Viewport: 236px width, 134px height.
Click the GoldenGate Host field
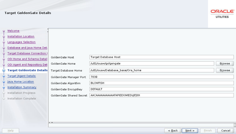[x=161, y=57]
